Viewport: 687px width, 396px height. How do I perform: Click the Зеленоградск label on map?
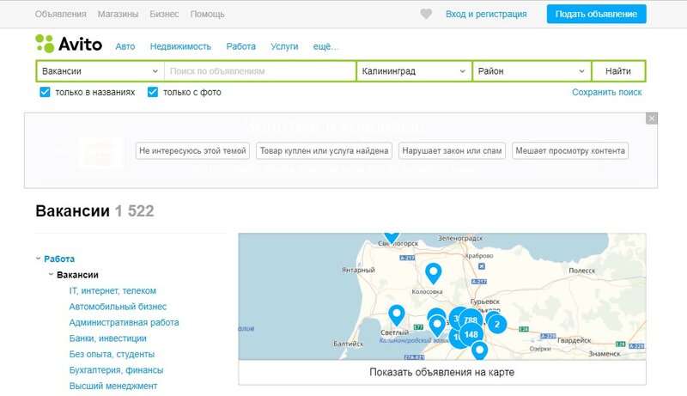460,238
